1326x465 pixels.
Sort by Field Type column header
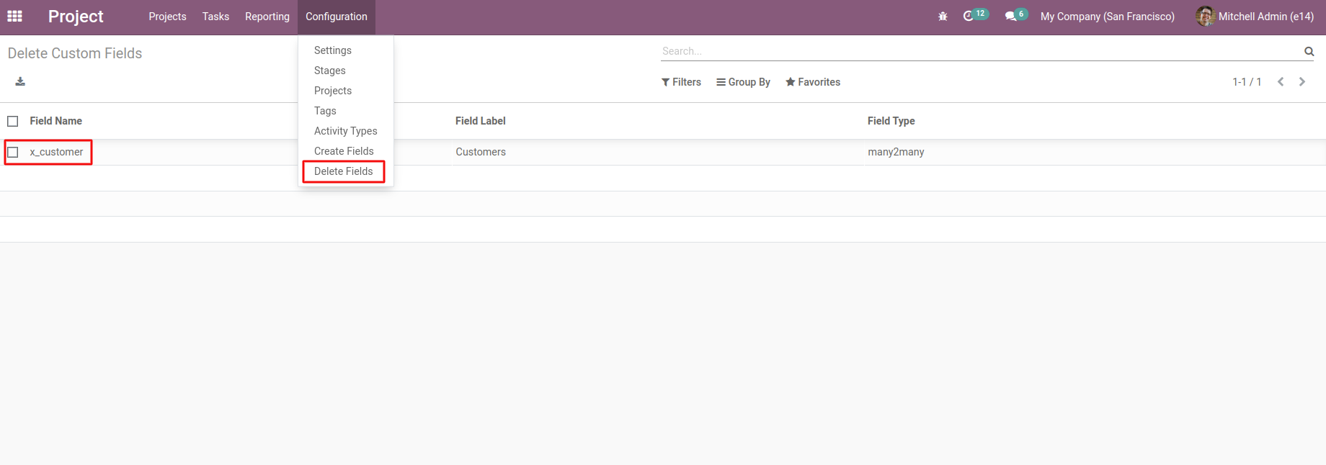coord(891,121)
